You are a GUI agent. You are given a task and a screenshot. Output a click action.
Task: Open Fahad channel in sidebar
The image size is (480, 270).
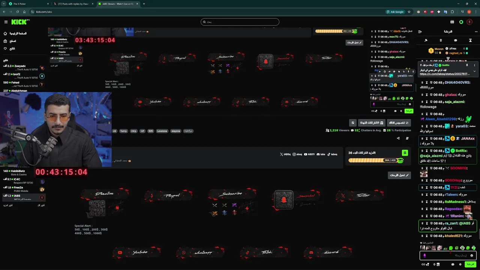point(23,84)
